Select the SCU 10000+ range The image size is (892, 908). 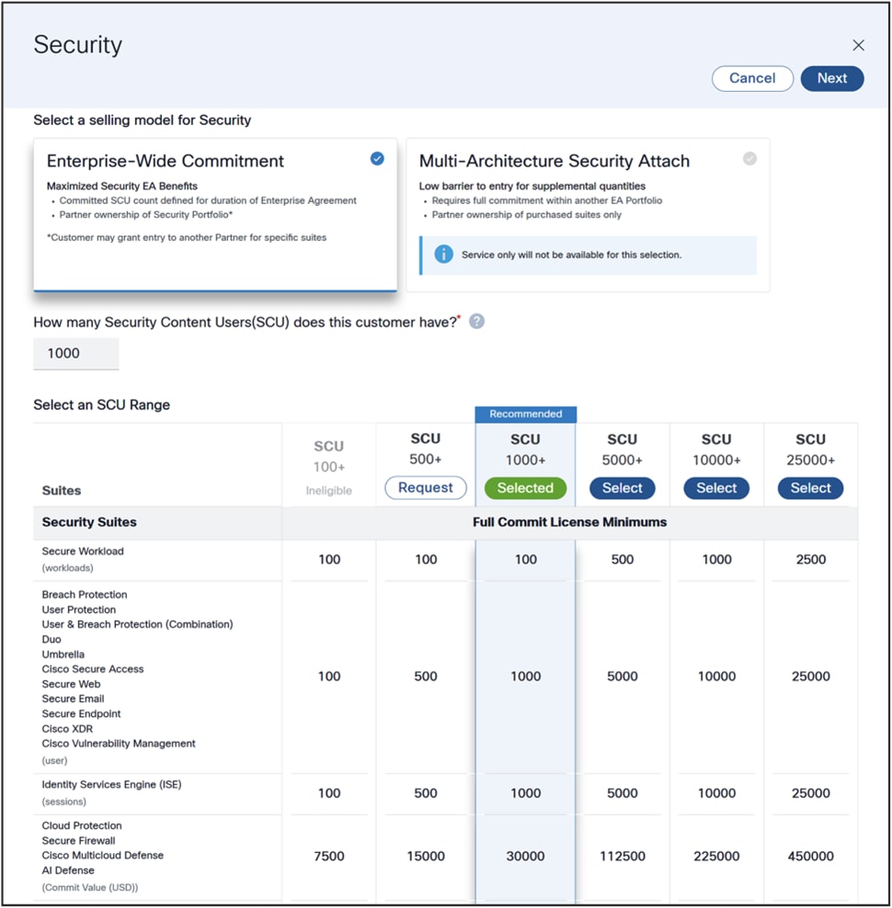[716, 488]
